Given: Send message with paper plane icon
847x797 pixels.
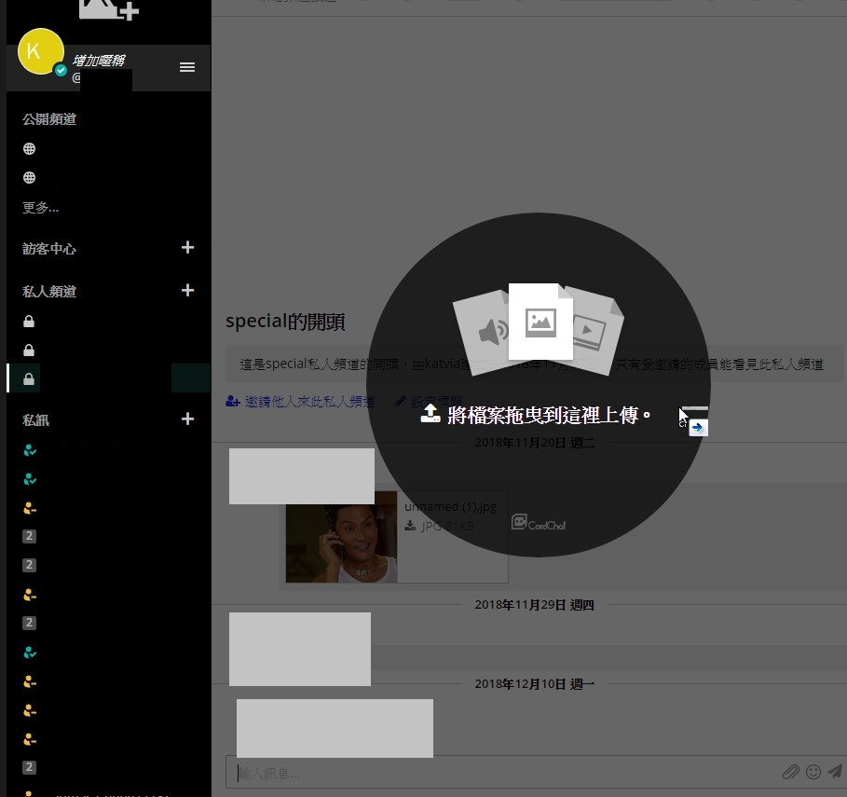Looking at the screenshot, I should (835, 771).
